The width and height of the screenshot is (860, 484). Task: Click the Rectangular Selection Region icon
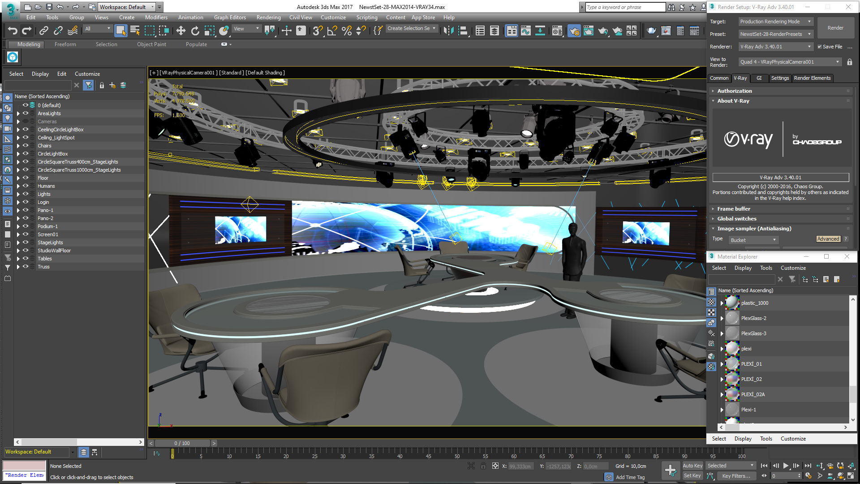click(150, 30)
